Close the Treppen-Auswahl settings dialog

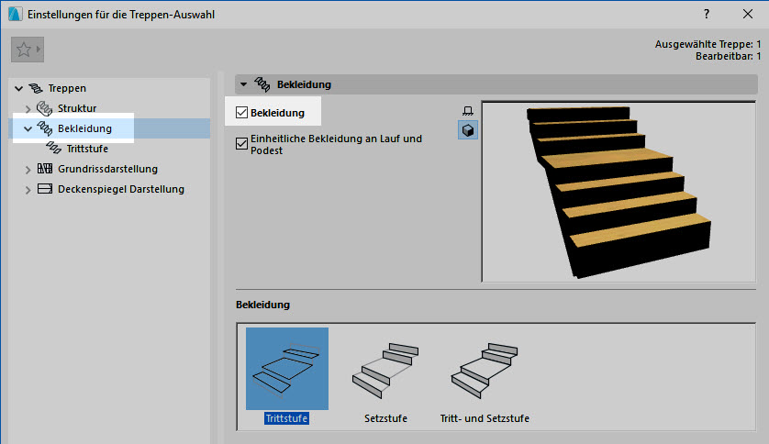click(x=747, y=14)
